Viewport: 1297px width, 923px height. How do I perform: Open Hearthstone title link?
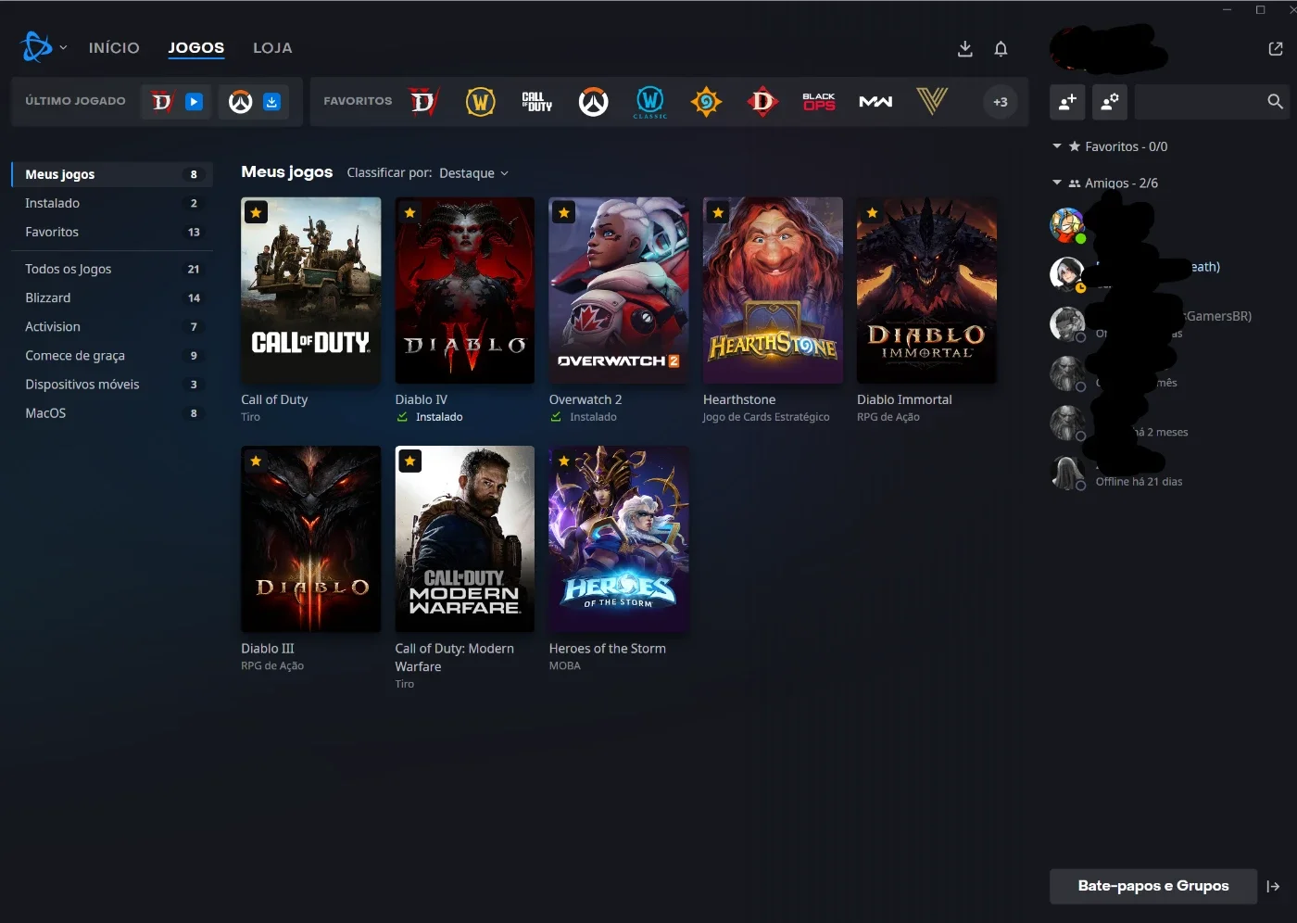(x=739, y=399)
